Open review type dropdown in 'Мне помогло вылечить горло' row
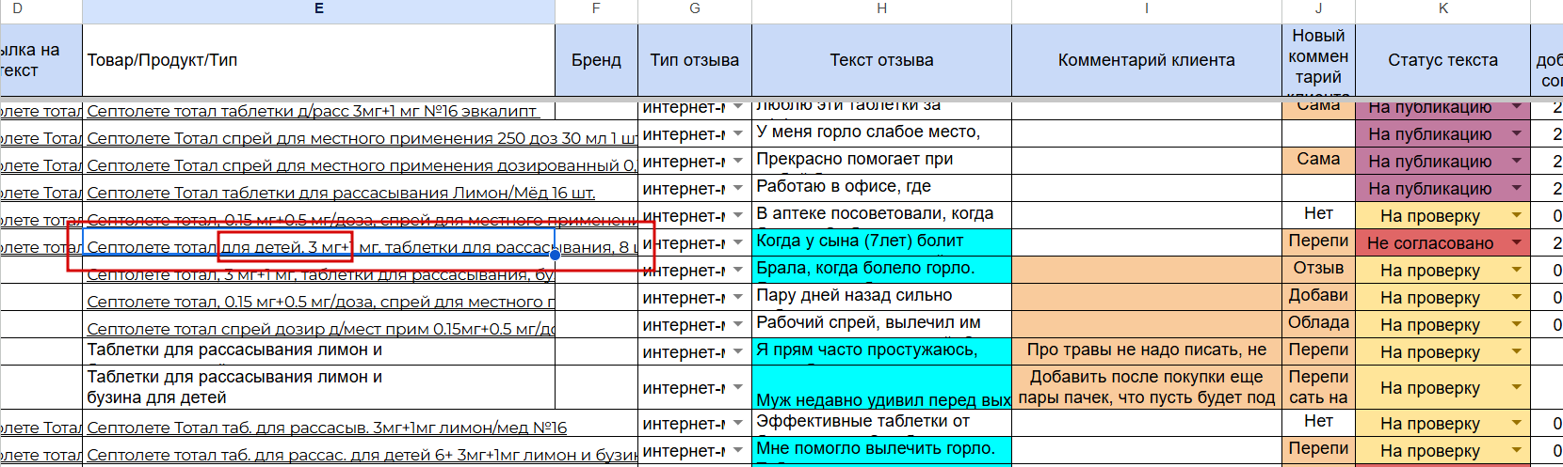Image resolution: width=1563 pixels, height=467 pixels. click(738, 451)
